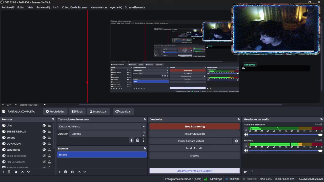Adjust the Audio del escritorio volume slider

tap(286, 135)
